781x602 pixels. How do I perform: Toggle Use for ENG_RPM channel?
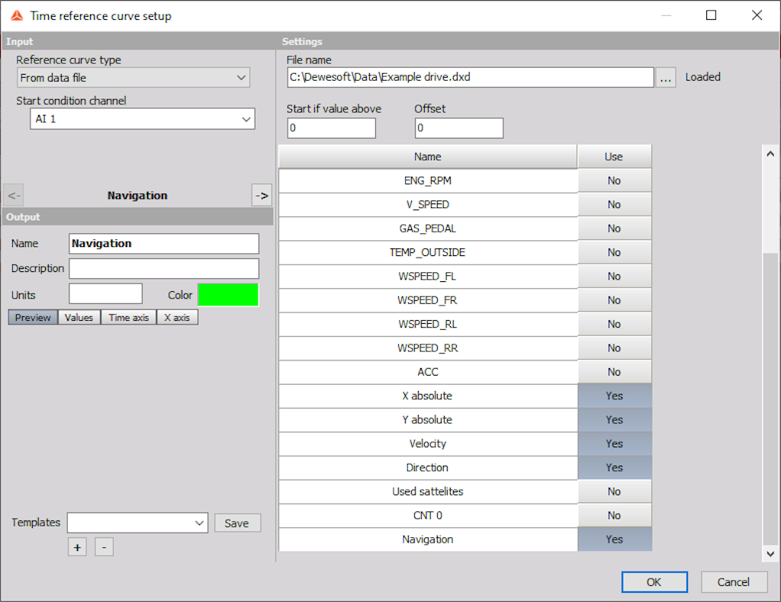pos(614,181)
